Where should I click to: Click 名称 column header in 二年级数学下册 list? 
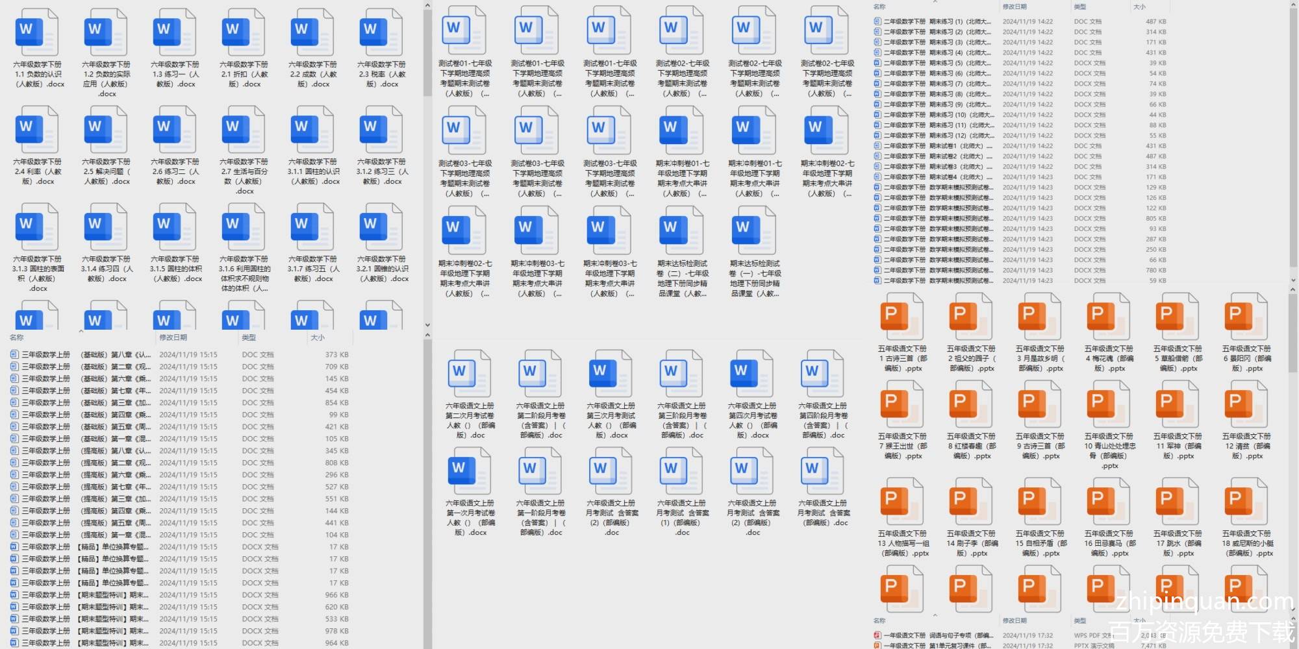click(879, 6)
